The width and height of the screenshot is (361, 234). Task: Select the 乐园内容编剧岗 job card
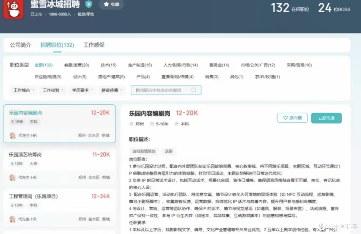click(x=59, y=124)
